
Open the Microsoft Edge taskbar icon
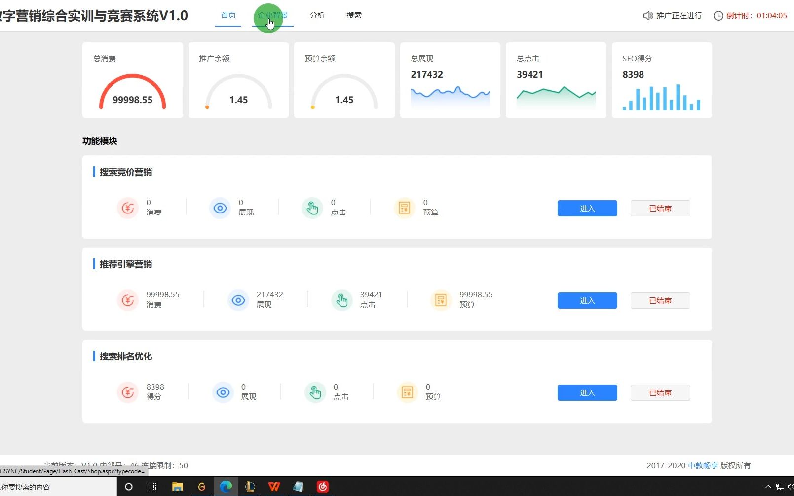click(x=226, y=487)
